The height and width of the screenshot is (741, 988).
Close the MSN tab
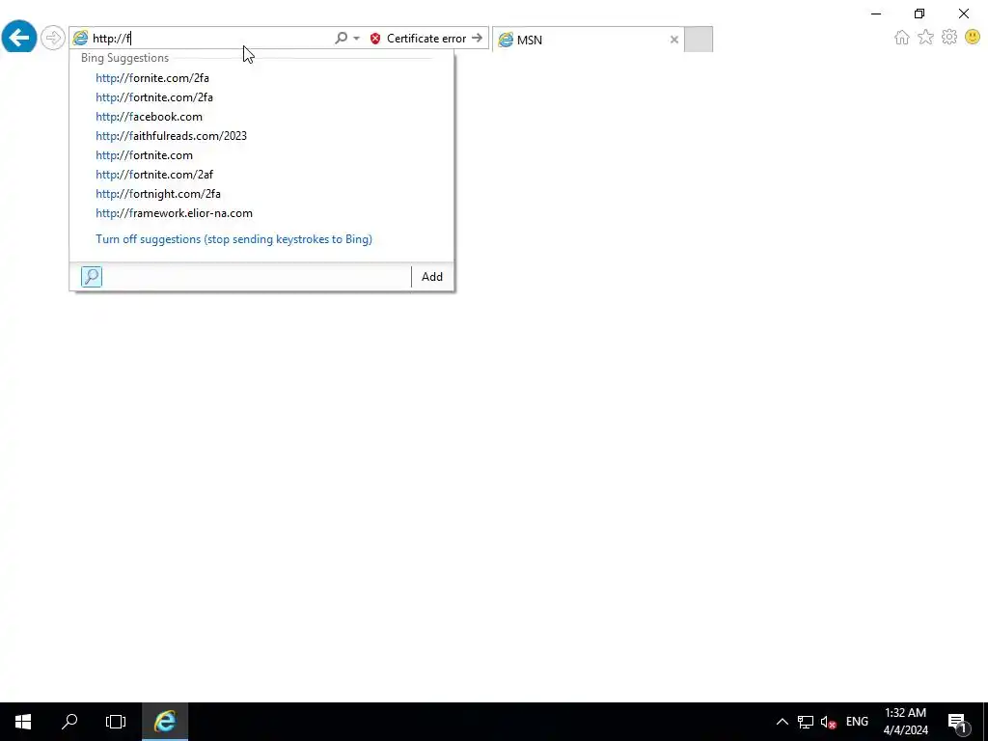(674, 40)
